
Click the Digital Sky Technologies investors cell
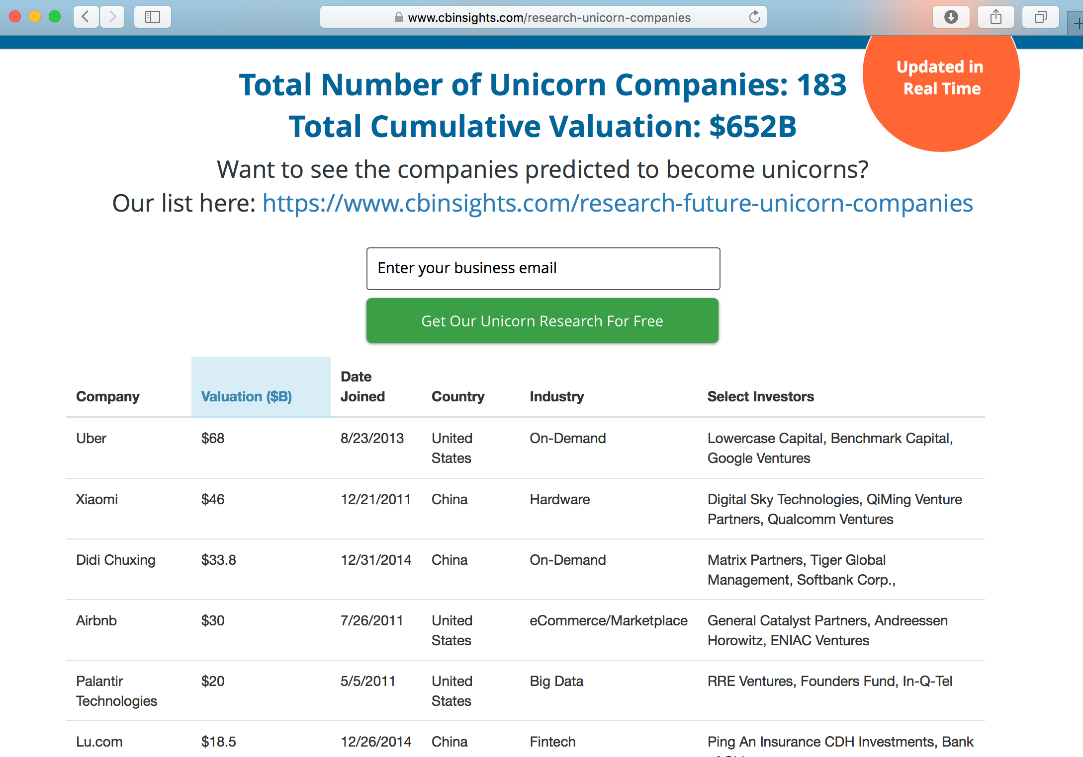click(x=835, y=509)
